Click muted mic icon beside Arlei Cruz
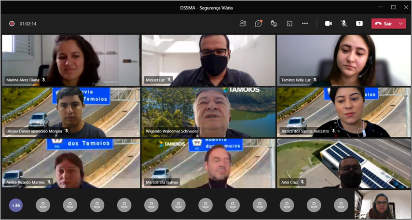This screenshot has width=412, height=220. point(302,183)
